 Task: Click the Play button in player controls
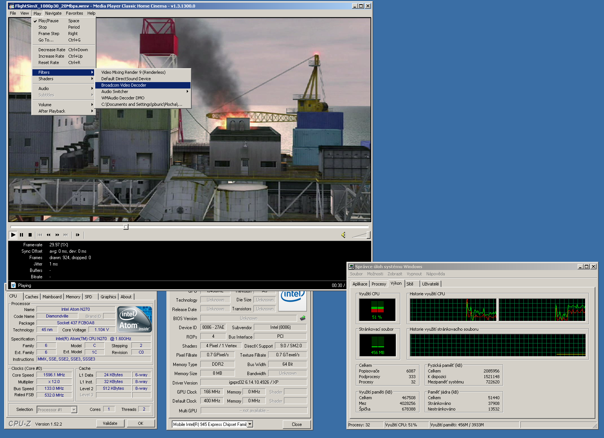click(13, 235)
